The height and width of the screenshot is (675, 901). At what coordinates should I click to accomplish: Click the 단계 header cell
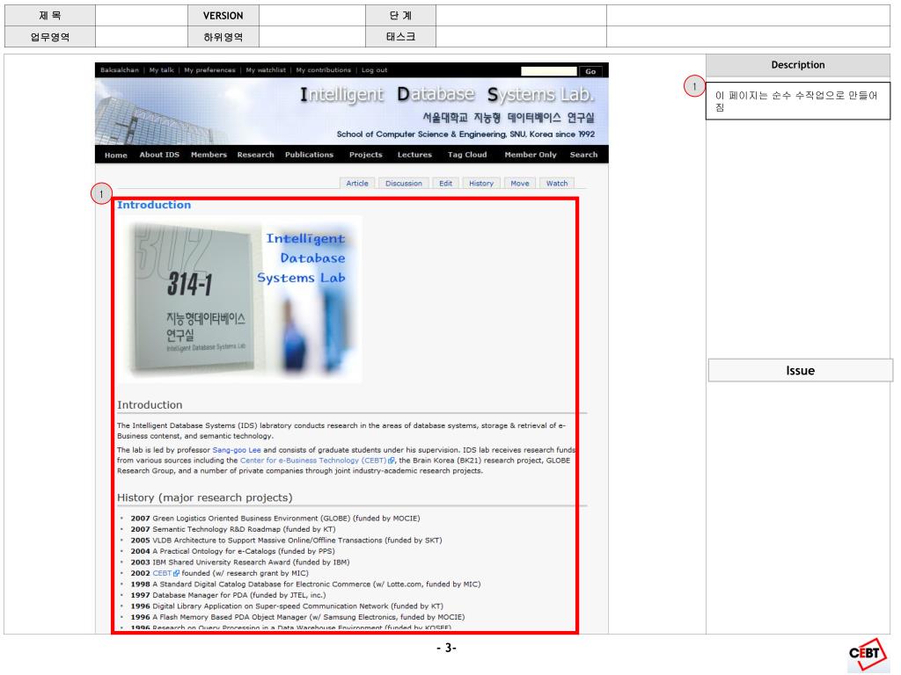click(x=400, y=16)
